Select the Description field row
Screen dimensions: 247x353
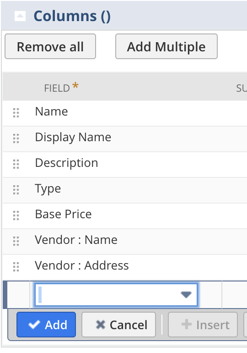[x=125, y=165]
